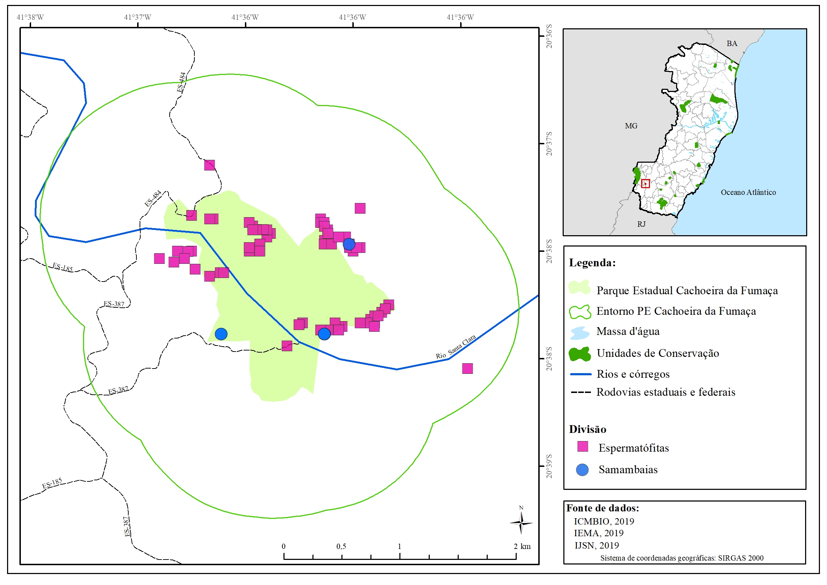Viewport: 827px width, 585px height.
Task: Click the 2 km scale bar label
Action: [x=522, y=546]
